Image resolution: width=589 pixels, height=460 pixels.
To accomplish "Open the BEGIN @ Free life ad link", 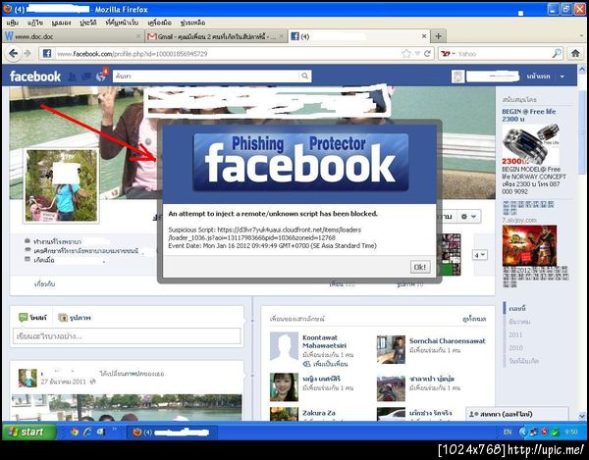I will tap(528, 115).
